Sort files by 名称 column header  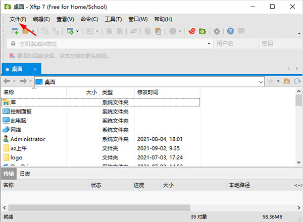click(34, 92)
